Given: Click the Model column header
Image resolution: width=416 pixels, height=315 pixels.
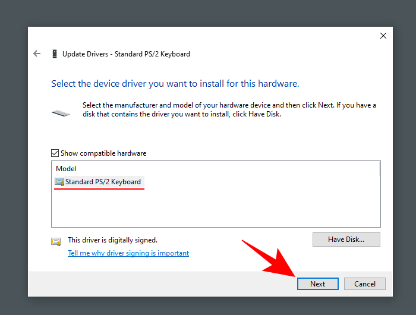Looking at the screenshot, I should [x=66, y=169].
